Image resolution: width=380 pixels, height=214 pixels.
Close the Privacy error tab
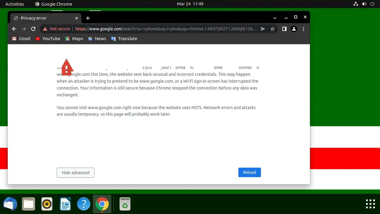click(77, 18)
